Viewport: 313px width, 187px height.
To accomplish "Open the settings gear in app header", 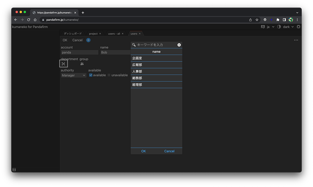I will (298, 27).
